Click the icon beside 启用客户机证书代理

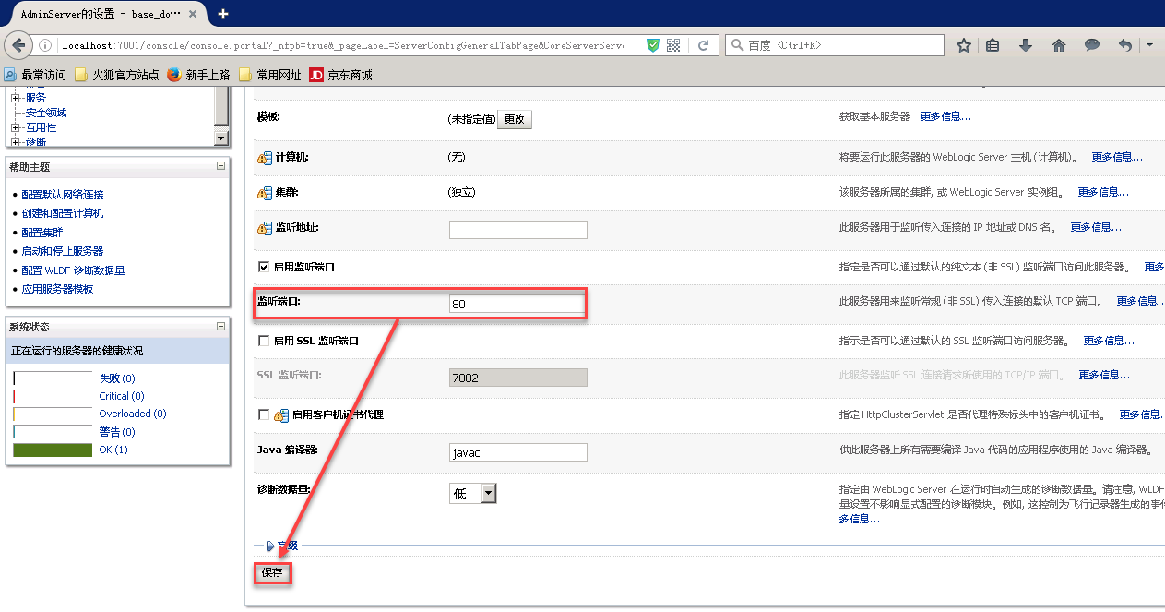pyautogui.click(x=281, y=414)
